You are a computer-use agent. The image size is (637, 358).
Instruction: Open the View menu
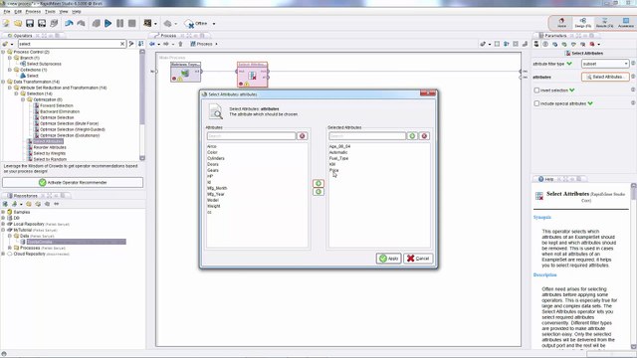tap(64, 12)
